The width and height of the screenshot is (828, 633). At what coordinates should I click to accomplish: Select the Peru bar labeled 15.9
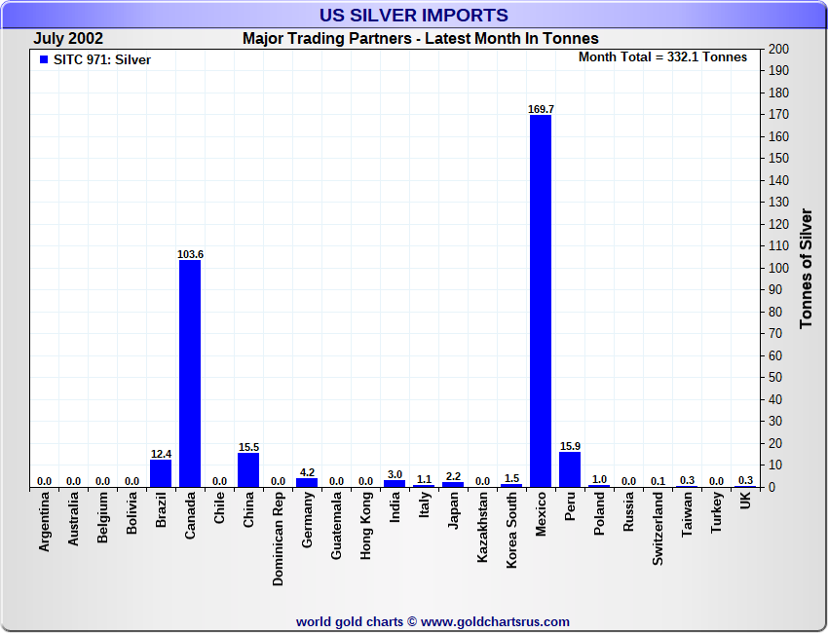[570, 469]
